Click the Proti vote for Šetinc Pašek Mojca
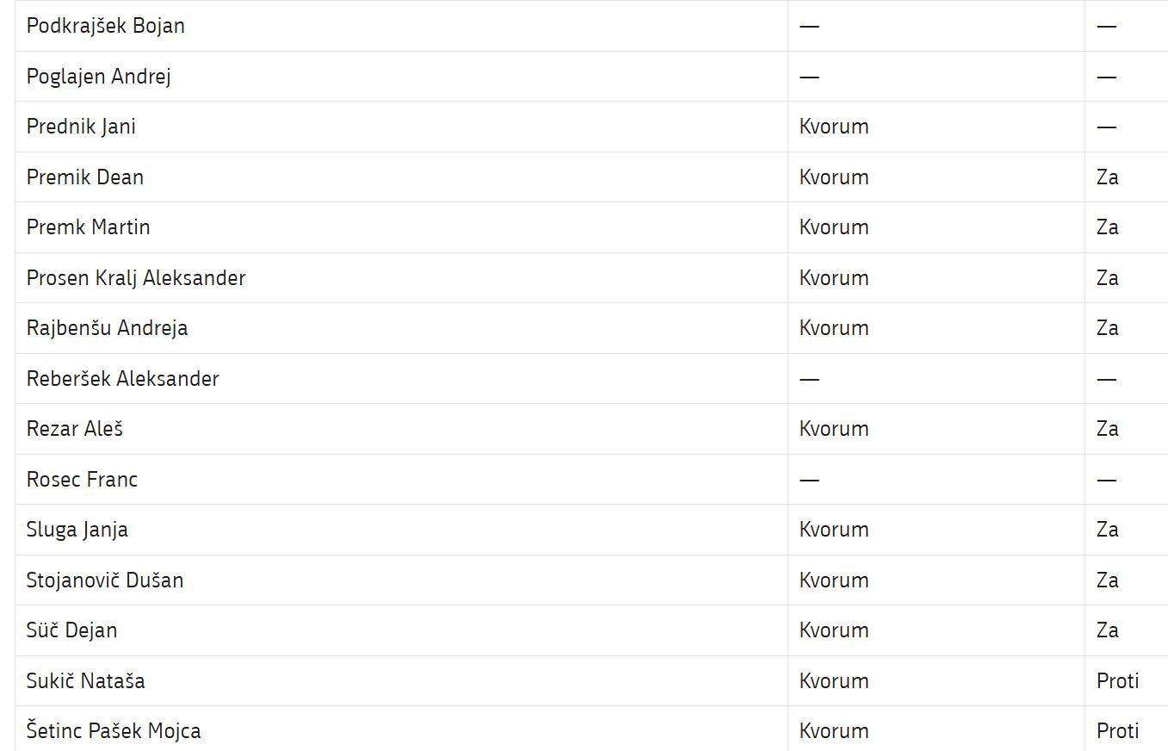 coord(1118,731)
